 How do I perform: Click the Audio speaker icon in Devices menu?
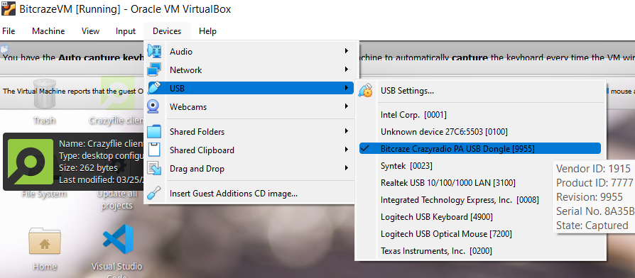(154, 51)
